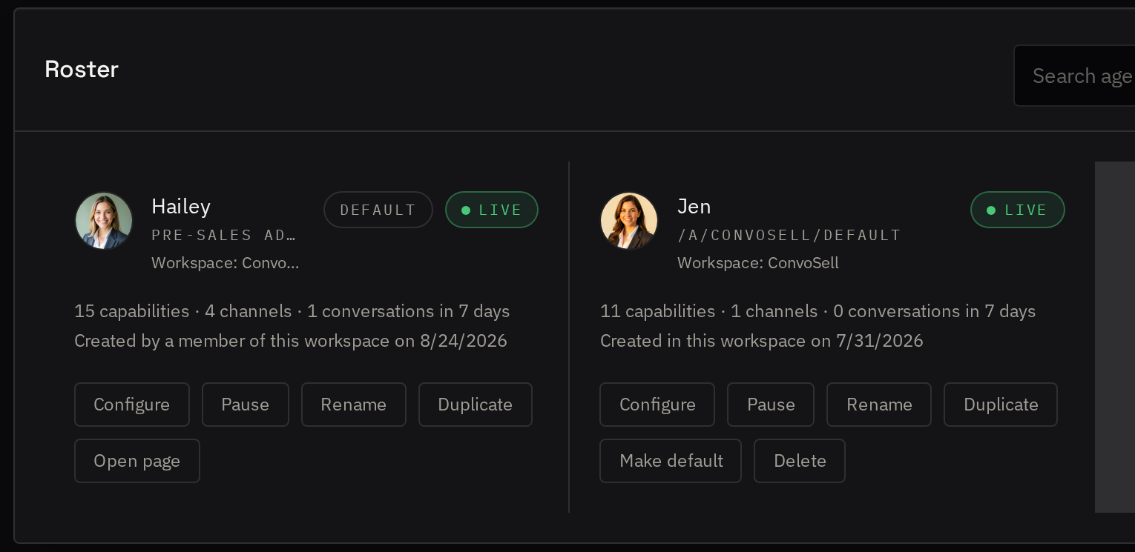Viewport: 1135px width, 552px height.
Task: Click the creation date 8/24/2026 line
Action: [291, 341]
